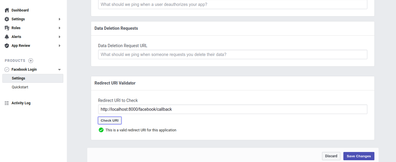Collapse the Facebook Login section caret
The width and height of the screenshot is (396, 162).
tap(59, 70)
